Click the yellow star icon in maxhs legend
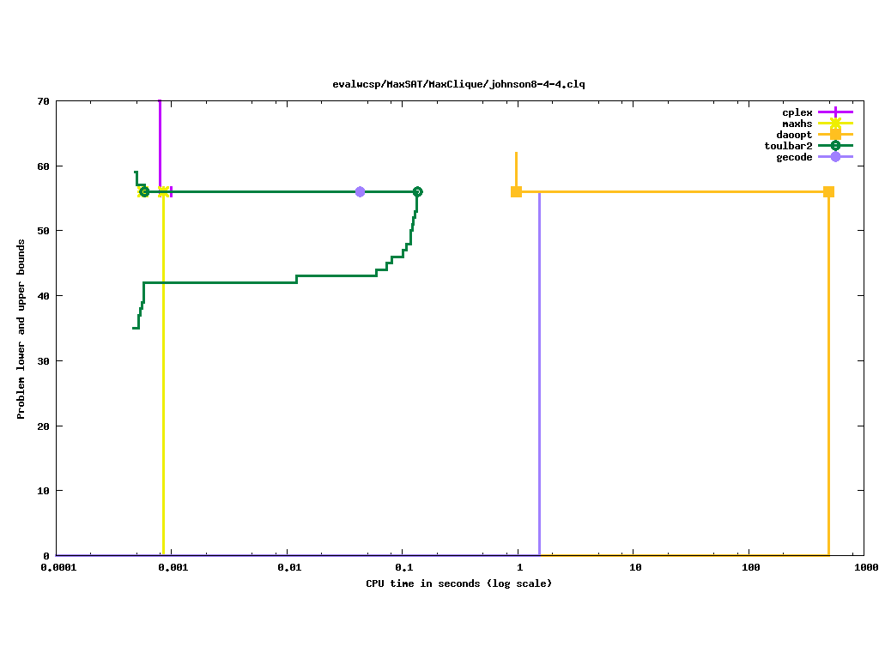The image size is (879, 659). click(835, 124)
